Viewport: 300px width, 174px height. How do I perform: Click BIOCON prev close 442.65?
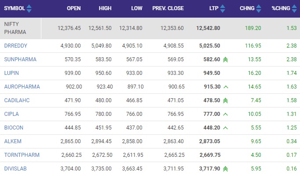point(176,128)
